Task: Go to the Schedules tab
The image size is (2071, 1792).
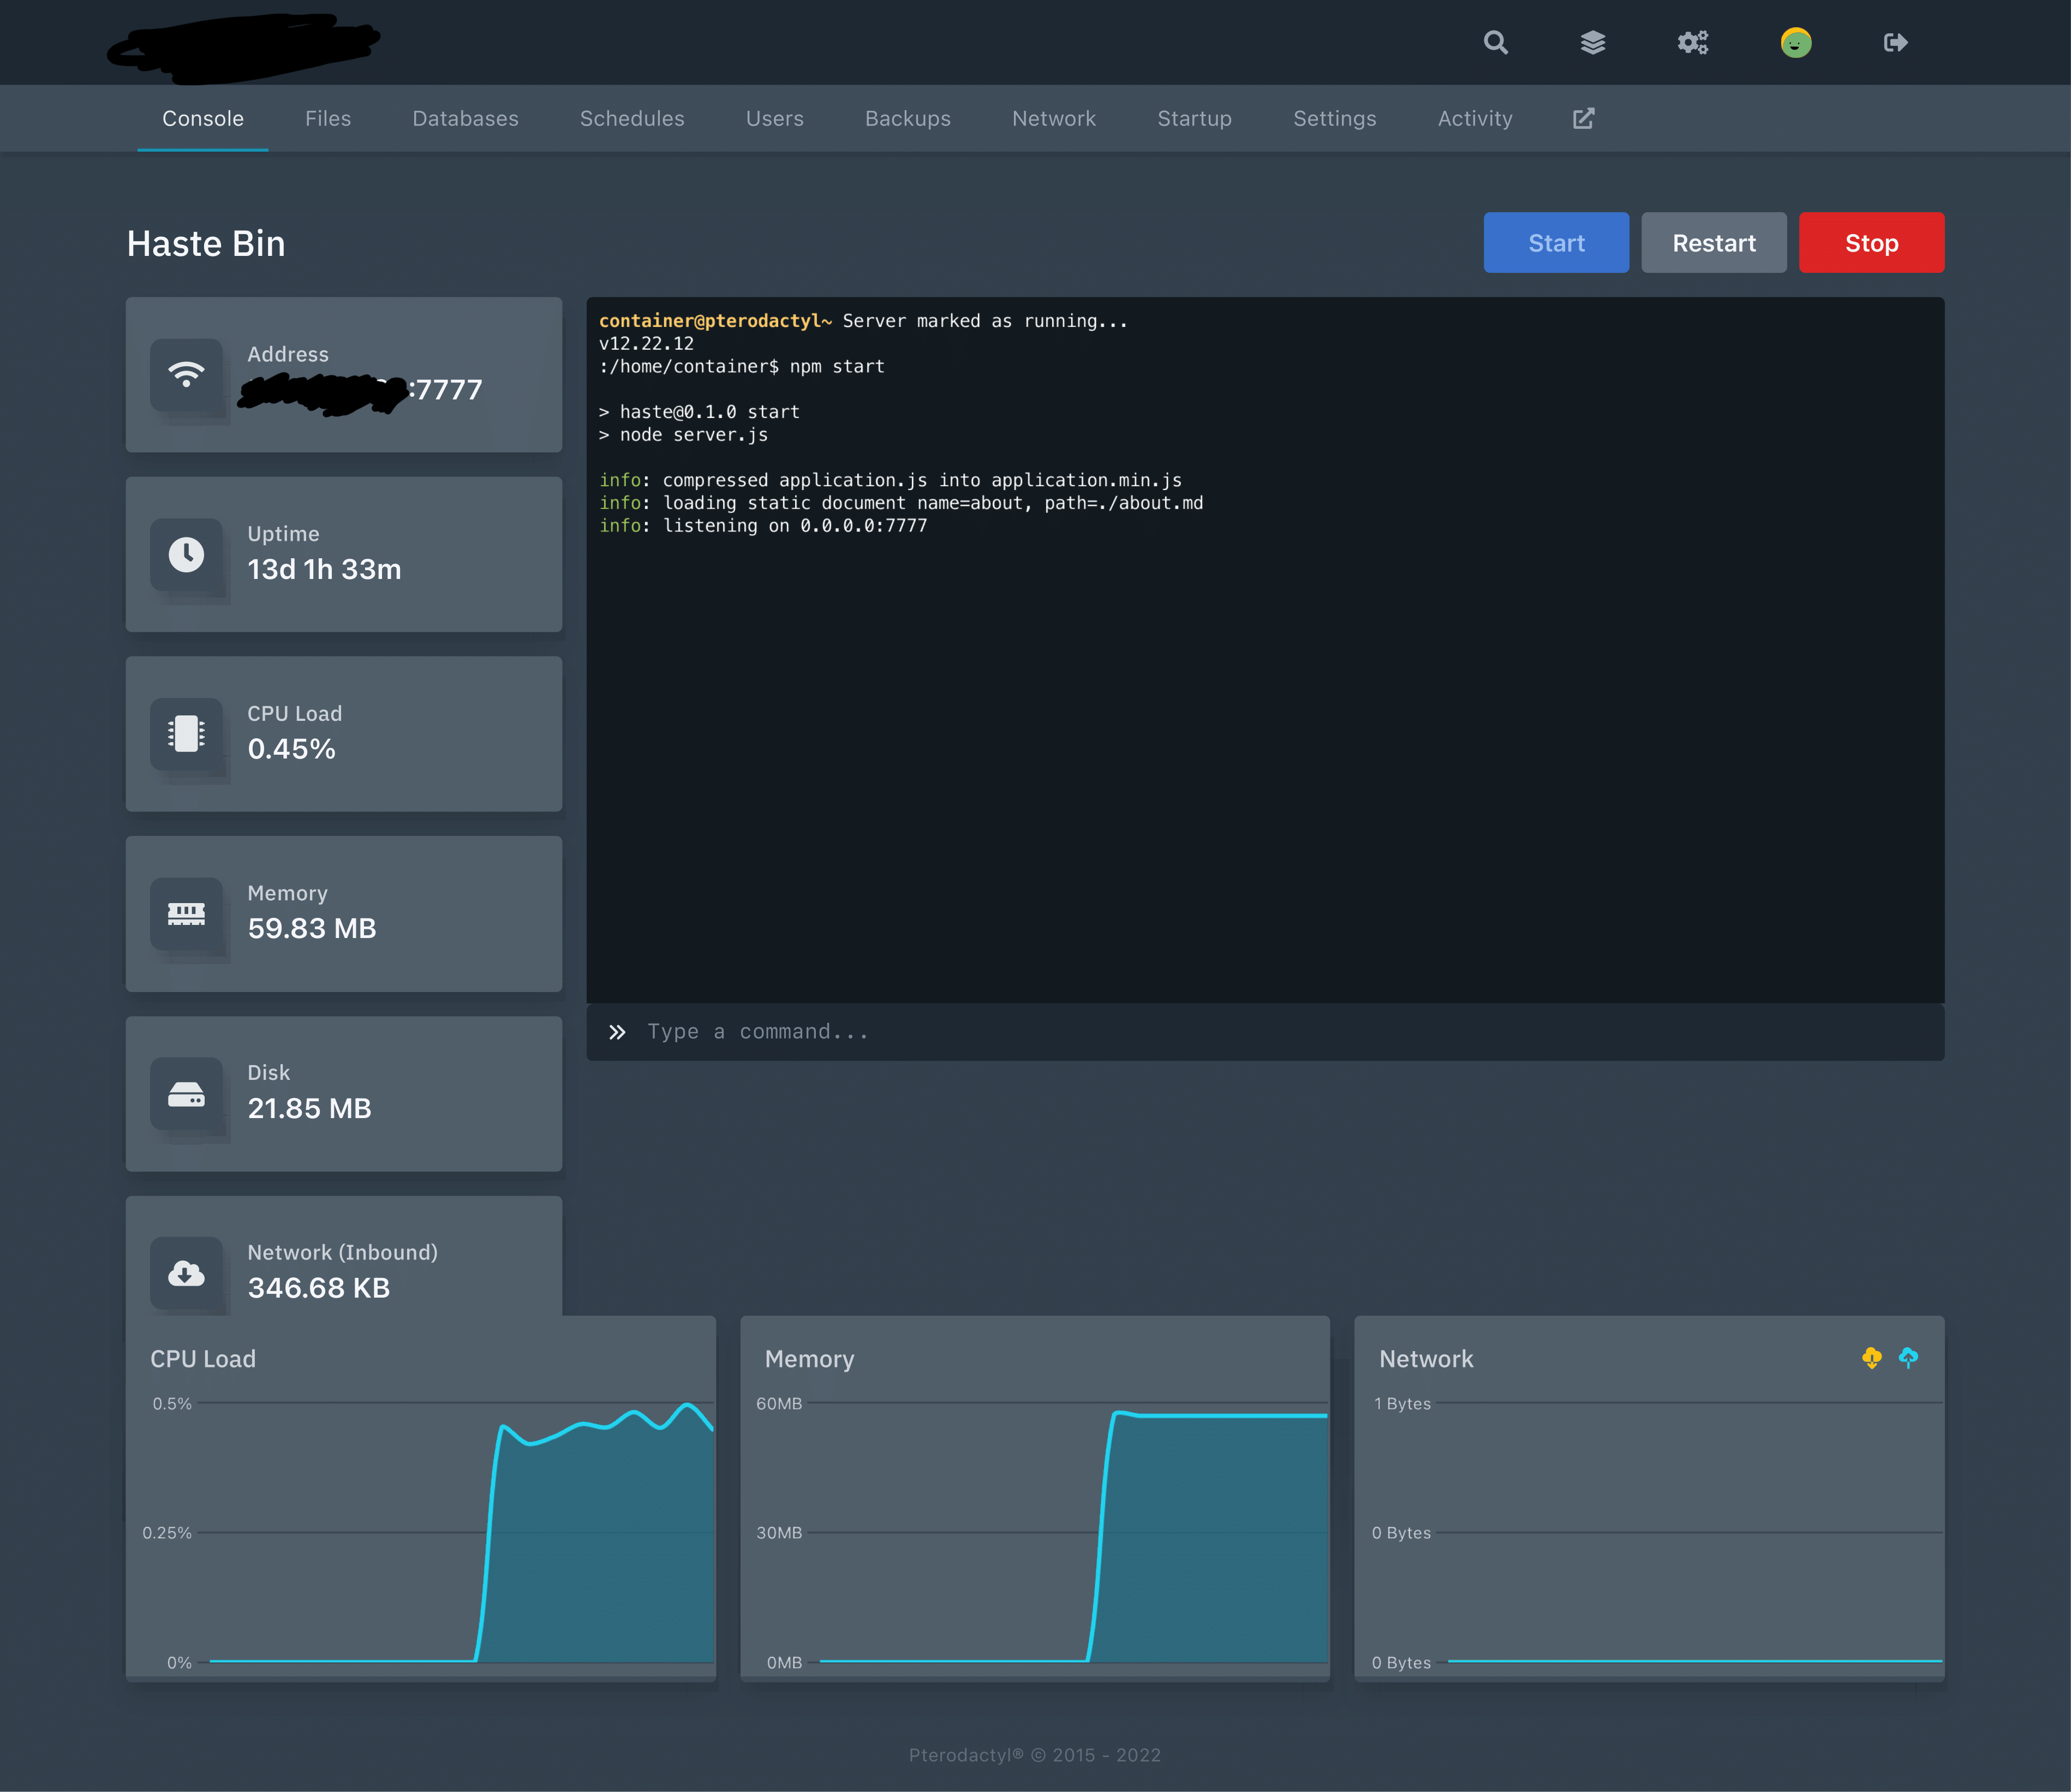Action: [x=632, y=118]
